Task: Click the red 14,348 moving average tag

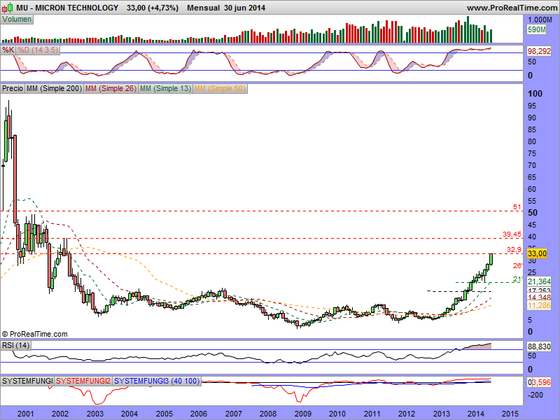Action: [539, 297]
